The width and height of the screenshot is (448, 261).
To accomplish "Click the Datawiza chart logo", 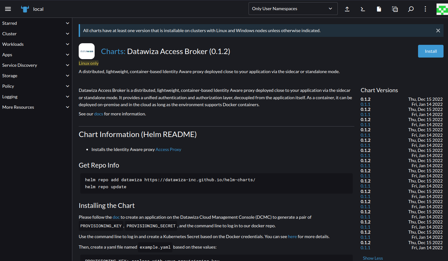I will pos(86,51).
